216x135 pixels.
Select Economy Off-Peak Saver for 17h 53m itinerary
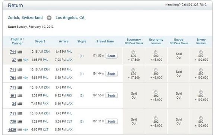(x=133, y=52)
